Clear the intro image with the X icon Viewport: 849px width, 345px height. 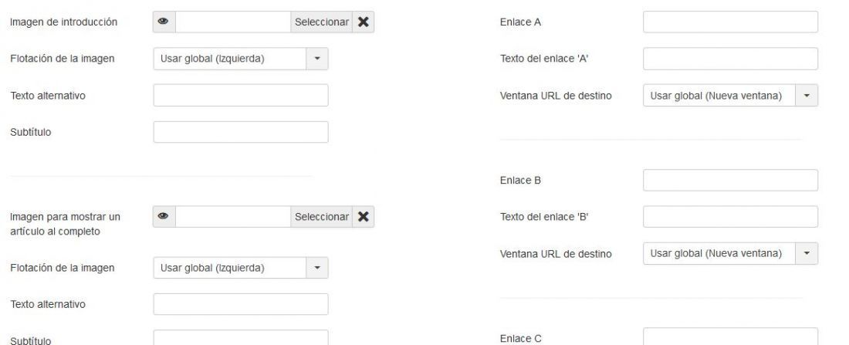click(364, 22)
